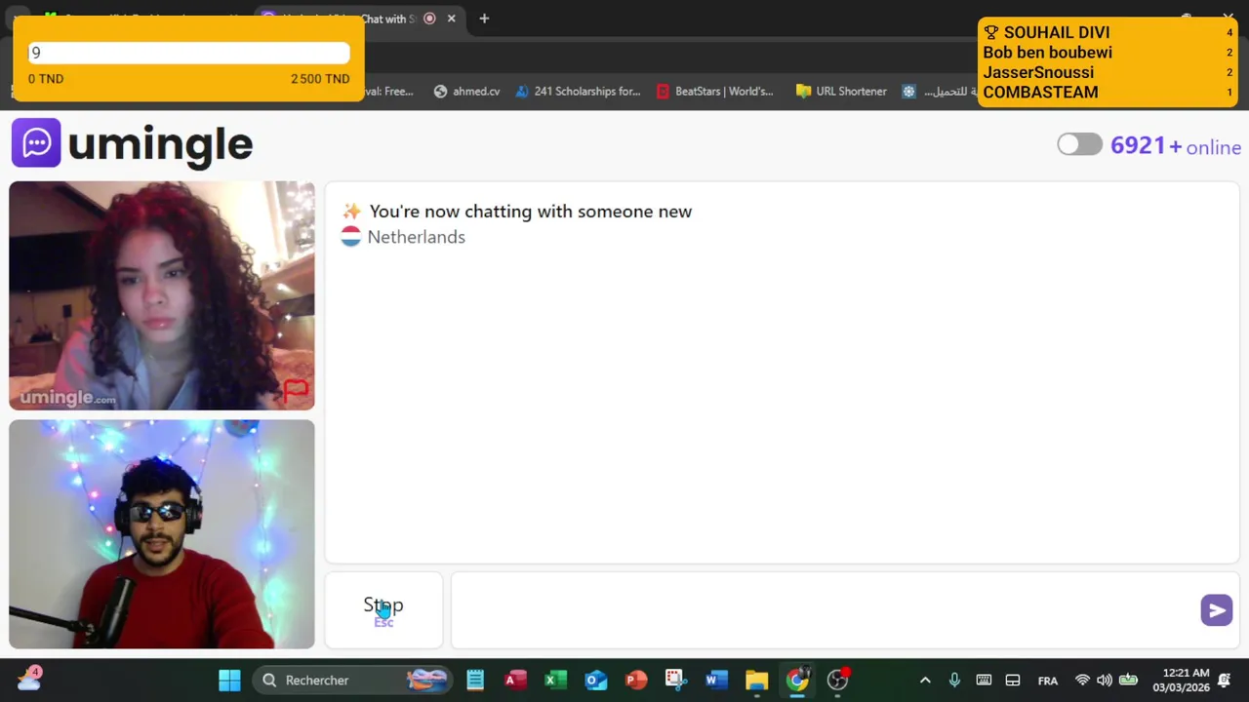Click the battery tray icon
This screenshot has width=1249, height=702.
(1128, 681)
